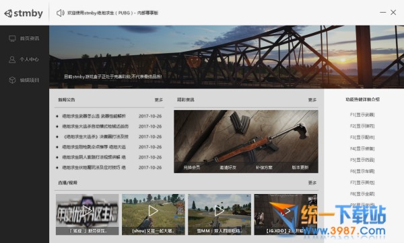Click the speaker announcement icon in title bar

(x=61, y=13)
